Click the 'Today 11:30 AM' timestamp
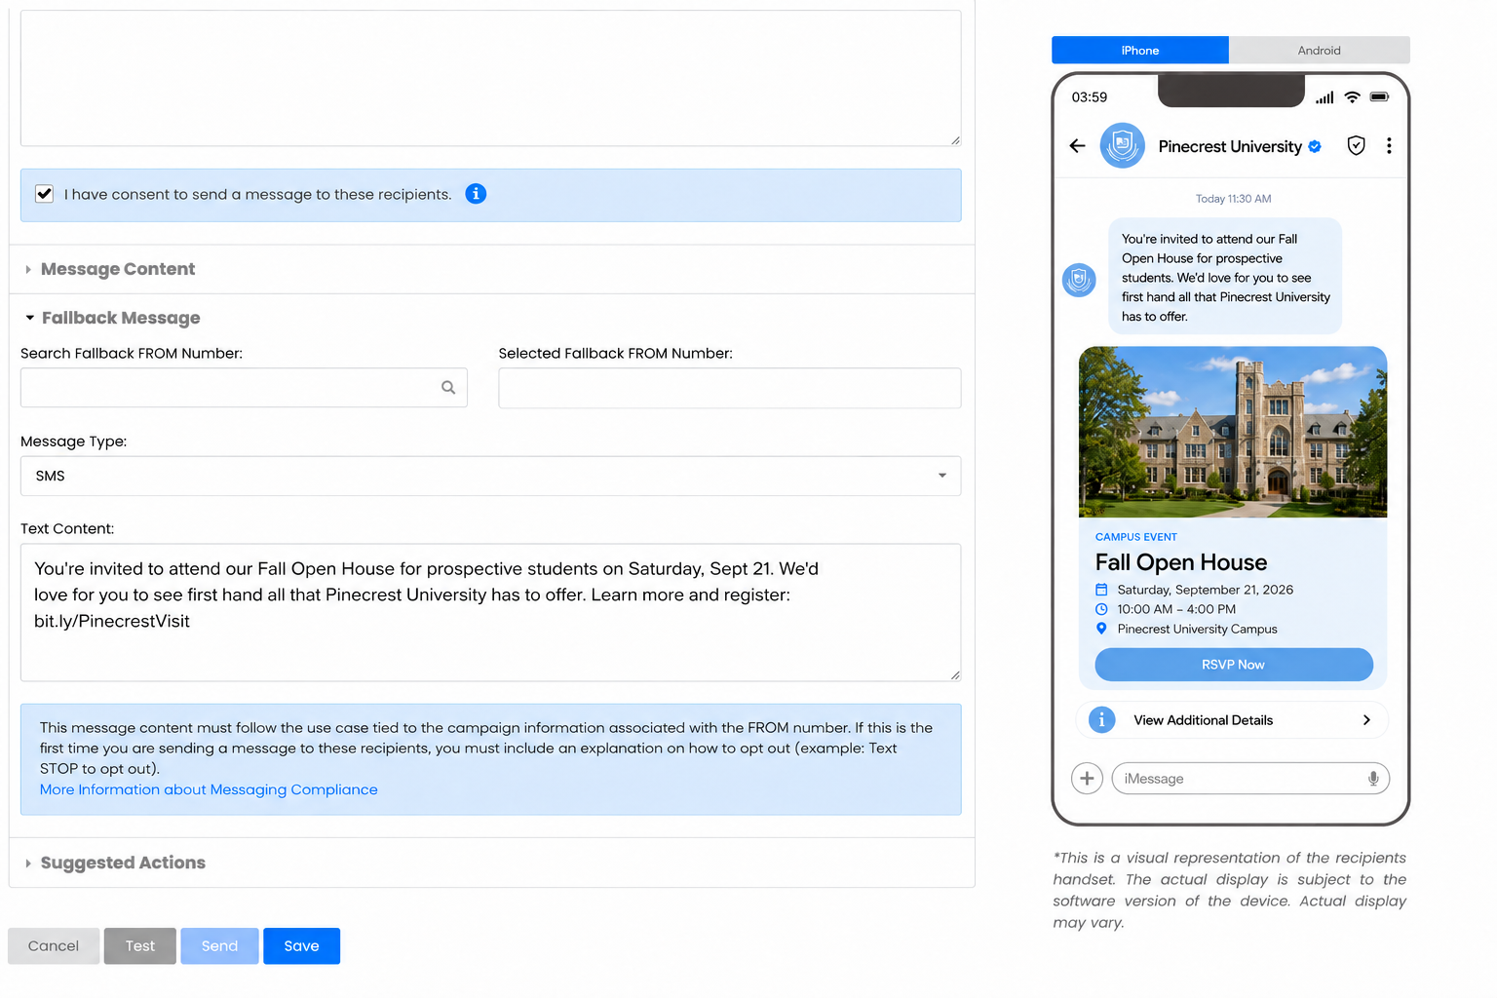This screenshot has width=1497, height=998. coord(1233,199)
